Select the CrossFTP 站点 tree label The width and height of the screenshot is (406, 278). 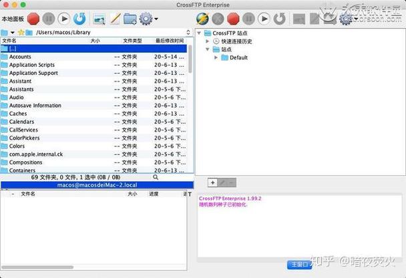230,33
